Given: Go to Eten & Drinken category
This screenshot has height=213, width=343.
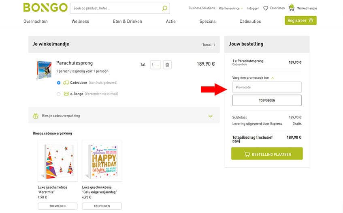Looking at the screenshot, I should [x=127, y=21].
